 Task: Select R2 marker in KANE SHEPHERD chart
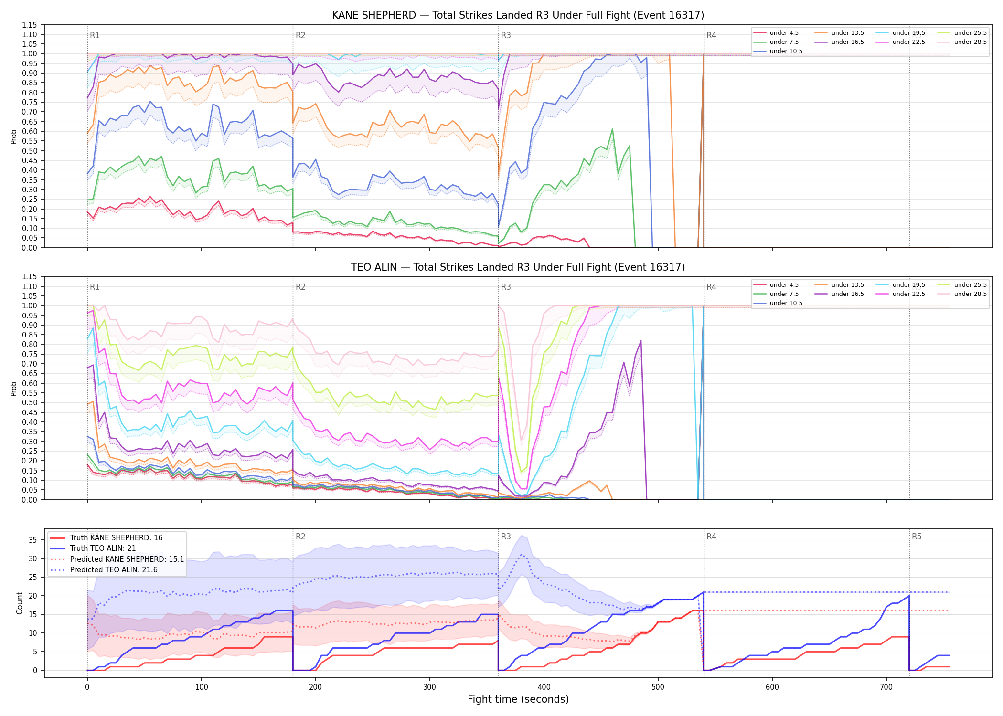click(300, 35)
